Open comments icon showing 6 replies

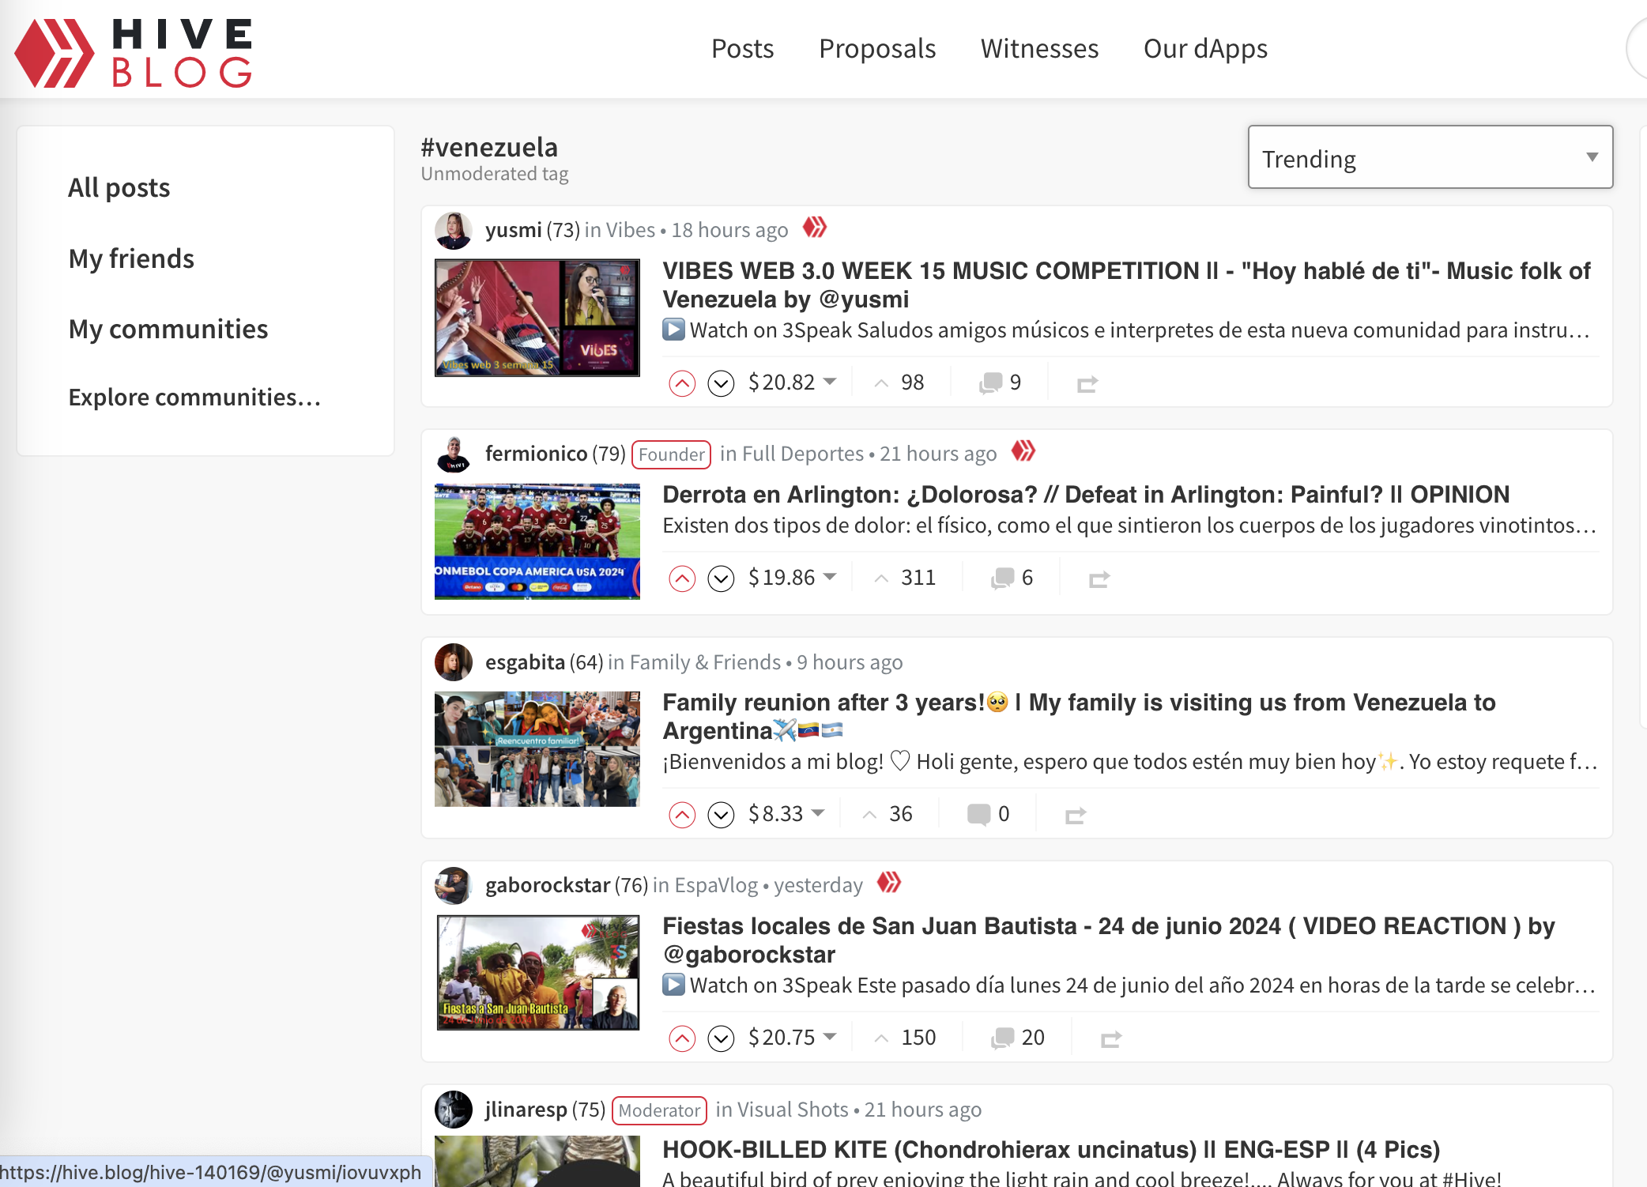click(1012, 578)
